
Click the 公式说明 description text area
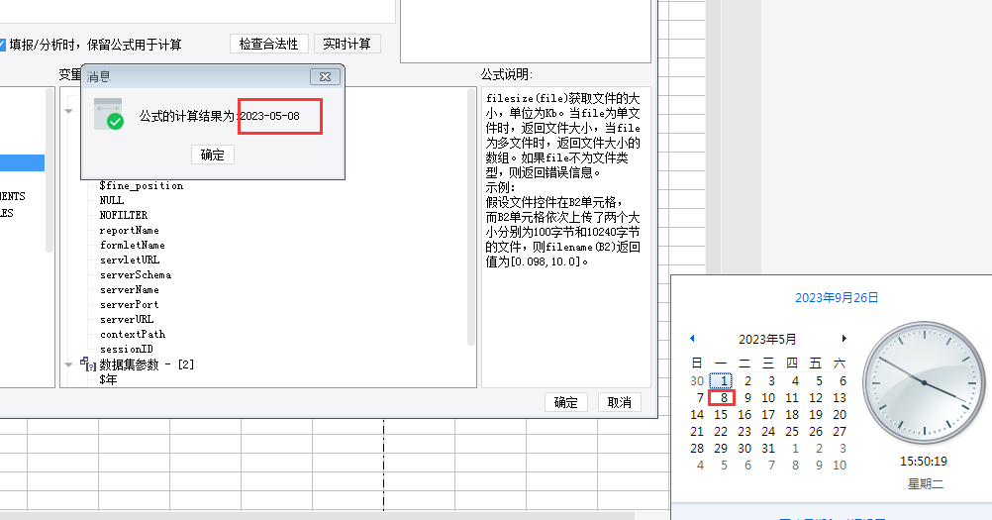(x=566, y=238)
